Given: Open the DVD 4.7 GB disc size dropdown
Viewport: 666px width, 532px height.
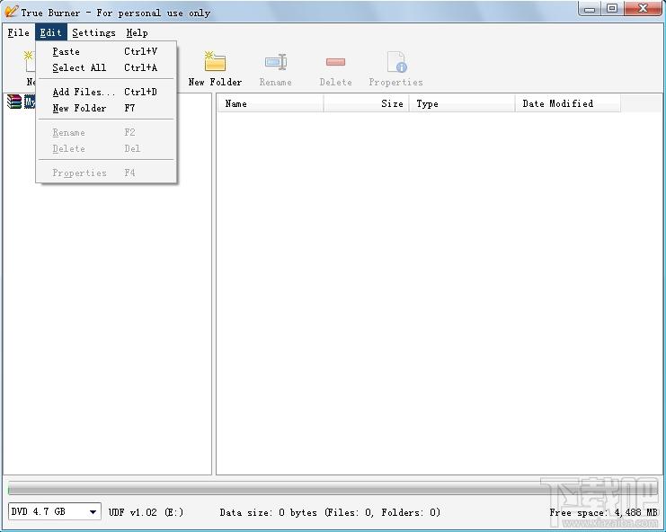Looking at the screenshot, I should pos(54,511).
